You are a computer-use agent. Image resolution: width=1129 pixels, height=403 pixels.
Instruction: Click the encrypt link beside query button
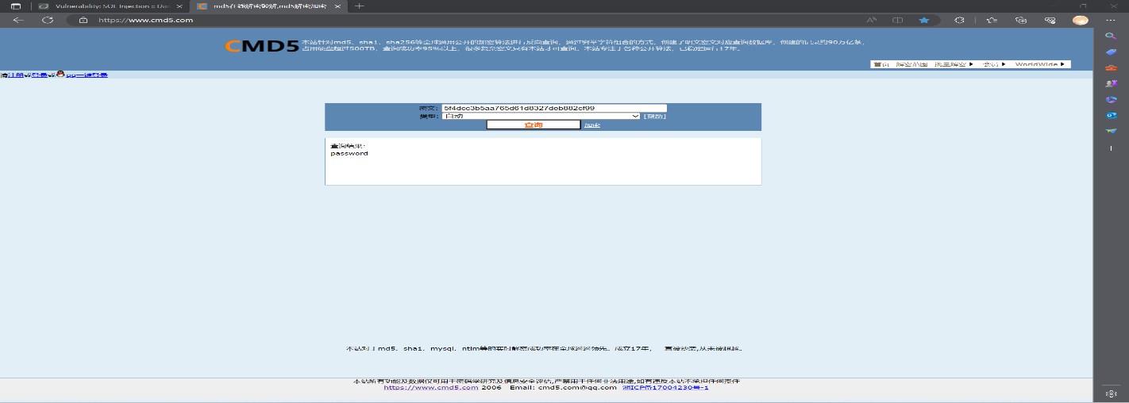tap(592, 125)
